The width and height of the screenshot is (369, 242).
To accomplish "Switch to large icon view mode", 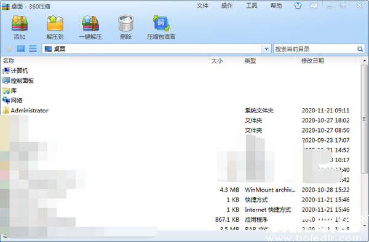I will 21,49.
